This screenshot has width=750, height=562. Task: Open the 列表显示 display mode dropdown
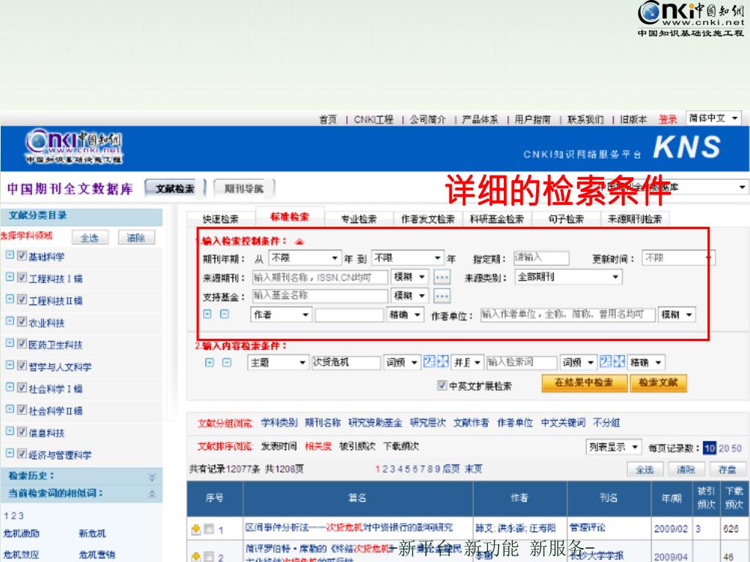(x=614, y=447)
